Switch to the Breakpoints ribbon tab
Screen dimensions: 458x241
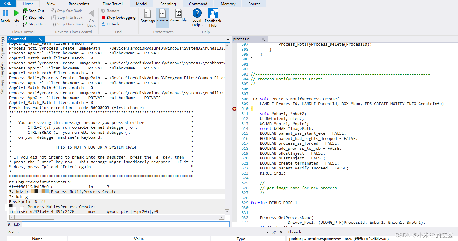click(x=79, y=4)
